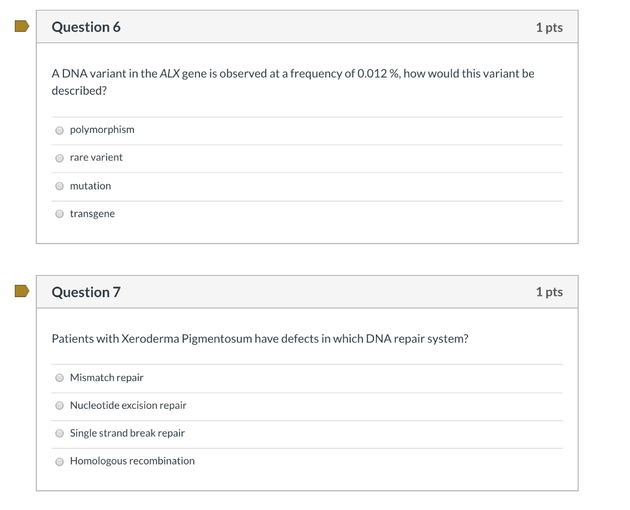Select Mismatch repair option

click(x=60, y=378)
